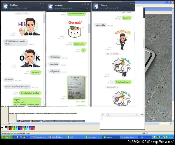Select bright blue in the Paint palette
Viewport: 175px width, 145px height.
19,129
